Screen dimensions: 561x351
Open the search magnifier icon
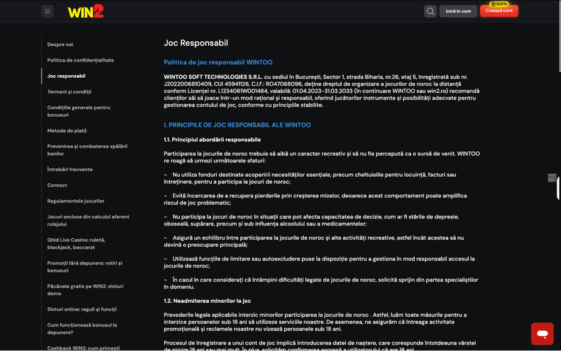pyautogui.click(x=430, y=11)
